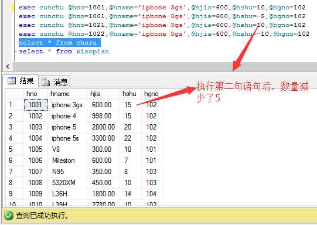Click price cell 2800.00
This screenshot has width=317, height=225.
point(103,127)
